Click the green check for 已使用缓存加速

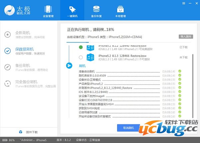point(180,112)
